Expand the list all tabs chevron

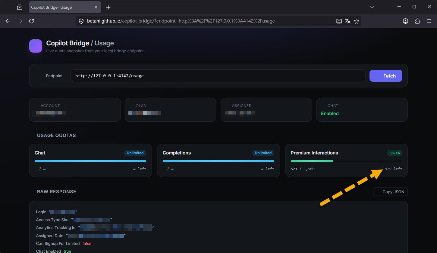[x=372, y=7]
